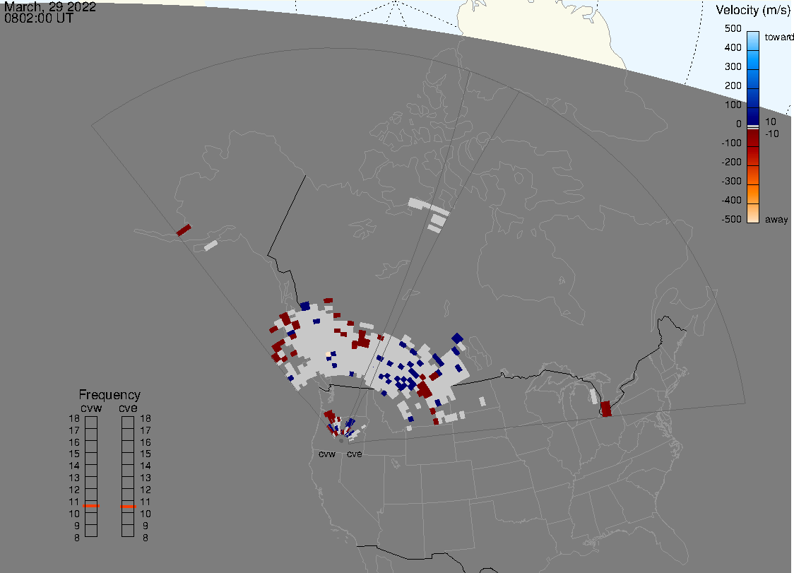Click the "cve" radar label on the map
This screenshot has width=794, height=573.
click(355, 454)
